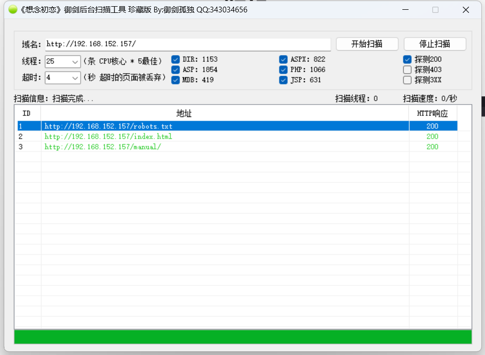Click the 地址 column header

(x=225, y=113)
